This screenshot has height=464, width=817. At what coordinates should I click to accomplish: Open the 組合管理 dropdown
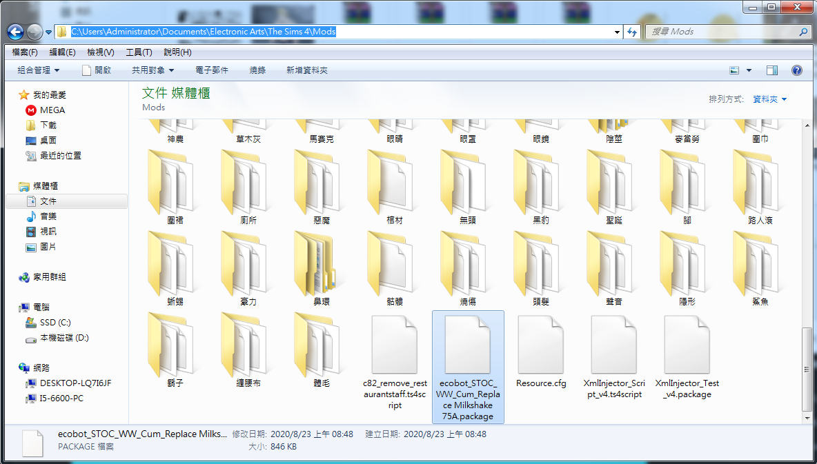click(39, 70)
